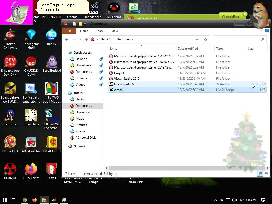The width and height of the screenshot is (272, 204).
Task: Go back in Explorer navigation
Action: (x=67, y=39)
